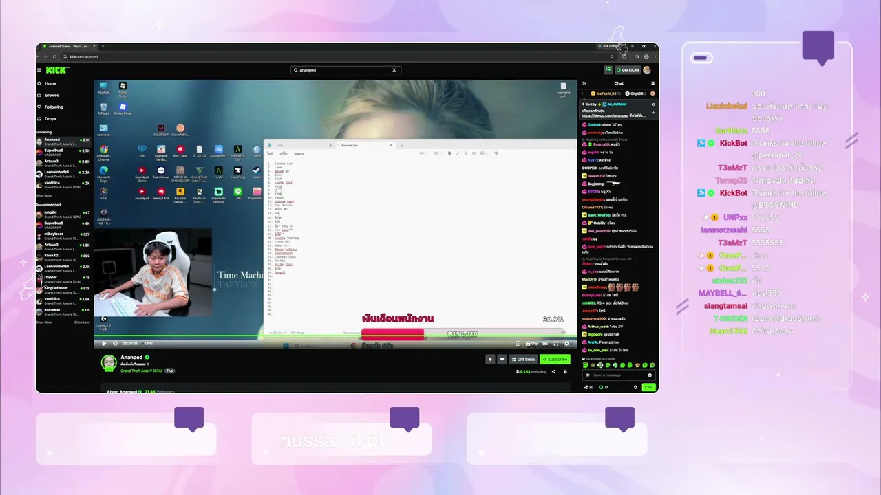Screen dimensions: 881x495
Task: Toggle notifications bell for Ananped
Action: tap(490, 359)
